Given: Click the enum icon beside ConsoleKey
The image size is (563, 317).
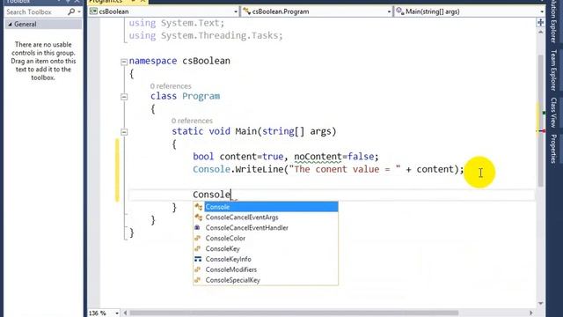Looking at the screenshot, I should (197, 248).
